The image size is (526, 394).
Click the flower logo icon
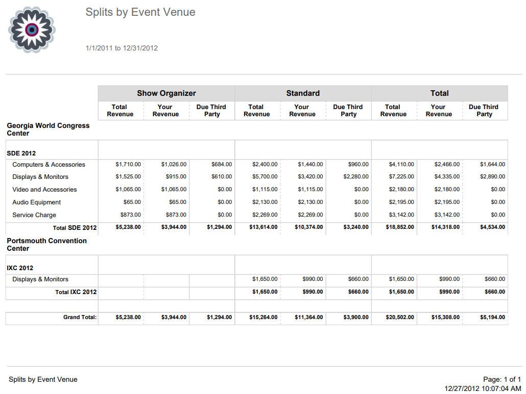(31, 30)
